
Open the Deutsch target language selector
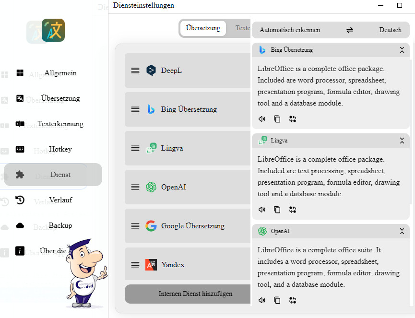[390, 30]
